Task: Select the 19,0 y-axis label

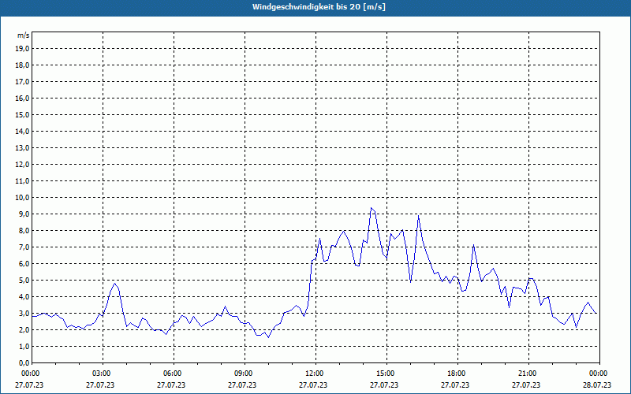Action: [x=23, y=48]
